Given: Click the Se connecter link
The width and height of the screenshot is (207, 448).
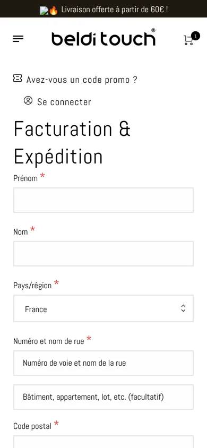Looking at the screenshot, I should (x=64, y=102).
